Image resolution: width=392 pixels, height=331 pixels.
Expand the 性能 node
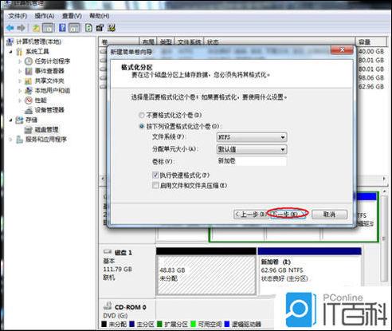tap(20, 100)
